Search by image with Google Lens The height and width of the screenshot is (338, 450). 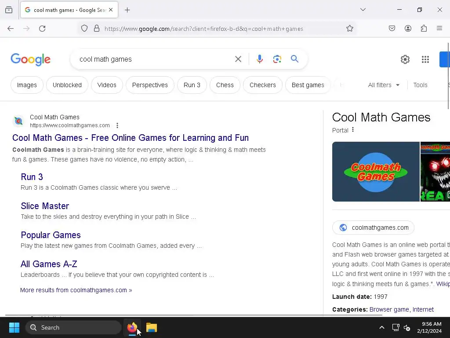pyautogui.click(x=277, y=59)
